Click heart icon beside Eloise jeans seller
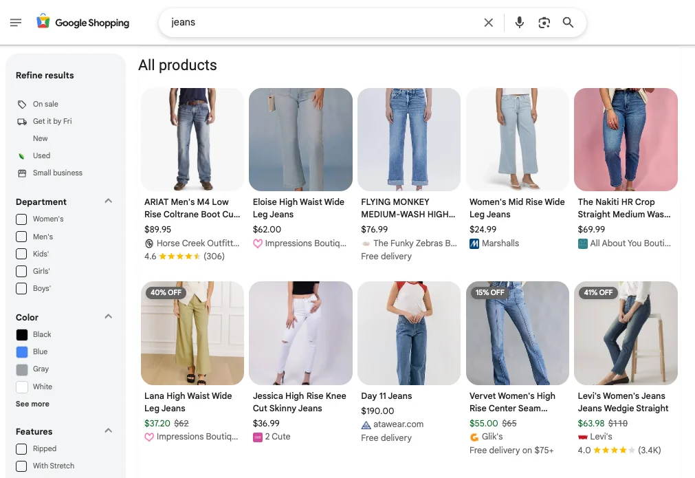695x478 pixels. (257, 243)
